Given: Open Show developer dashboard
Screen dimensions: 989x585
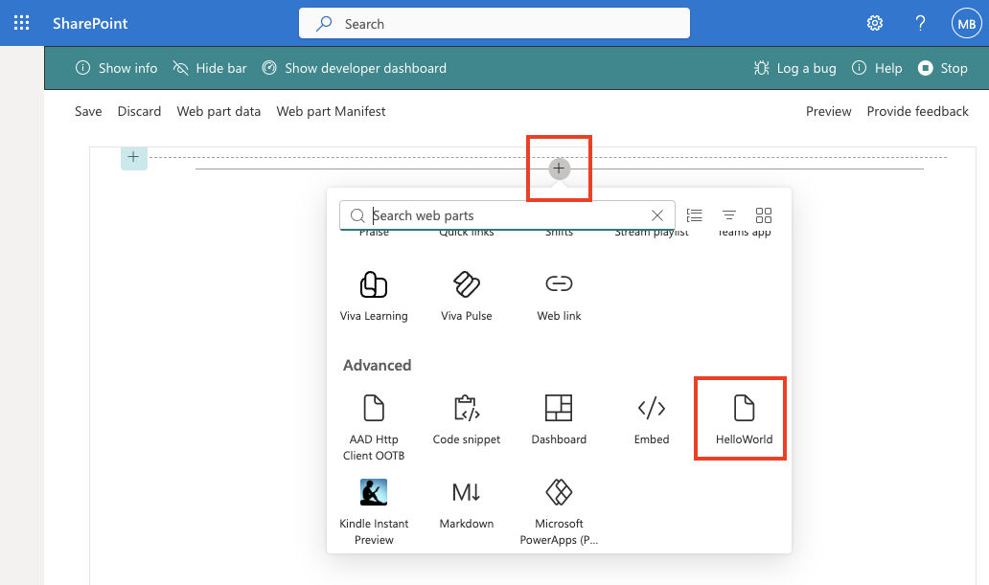Looking at the screenshot, I should (354, 68).
